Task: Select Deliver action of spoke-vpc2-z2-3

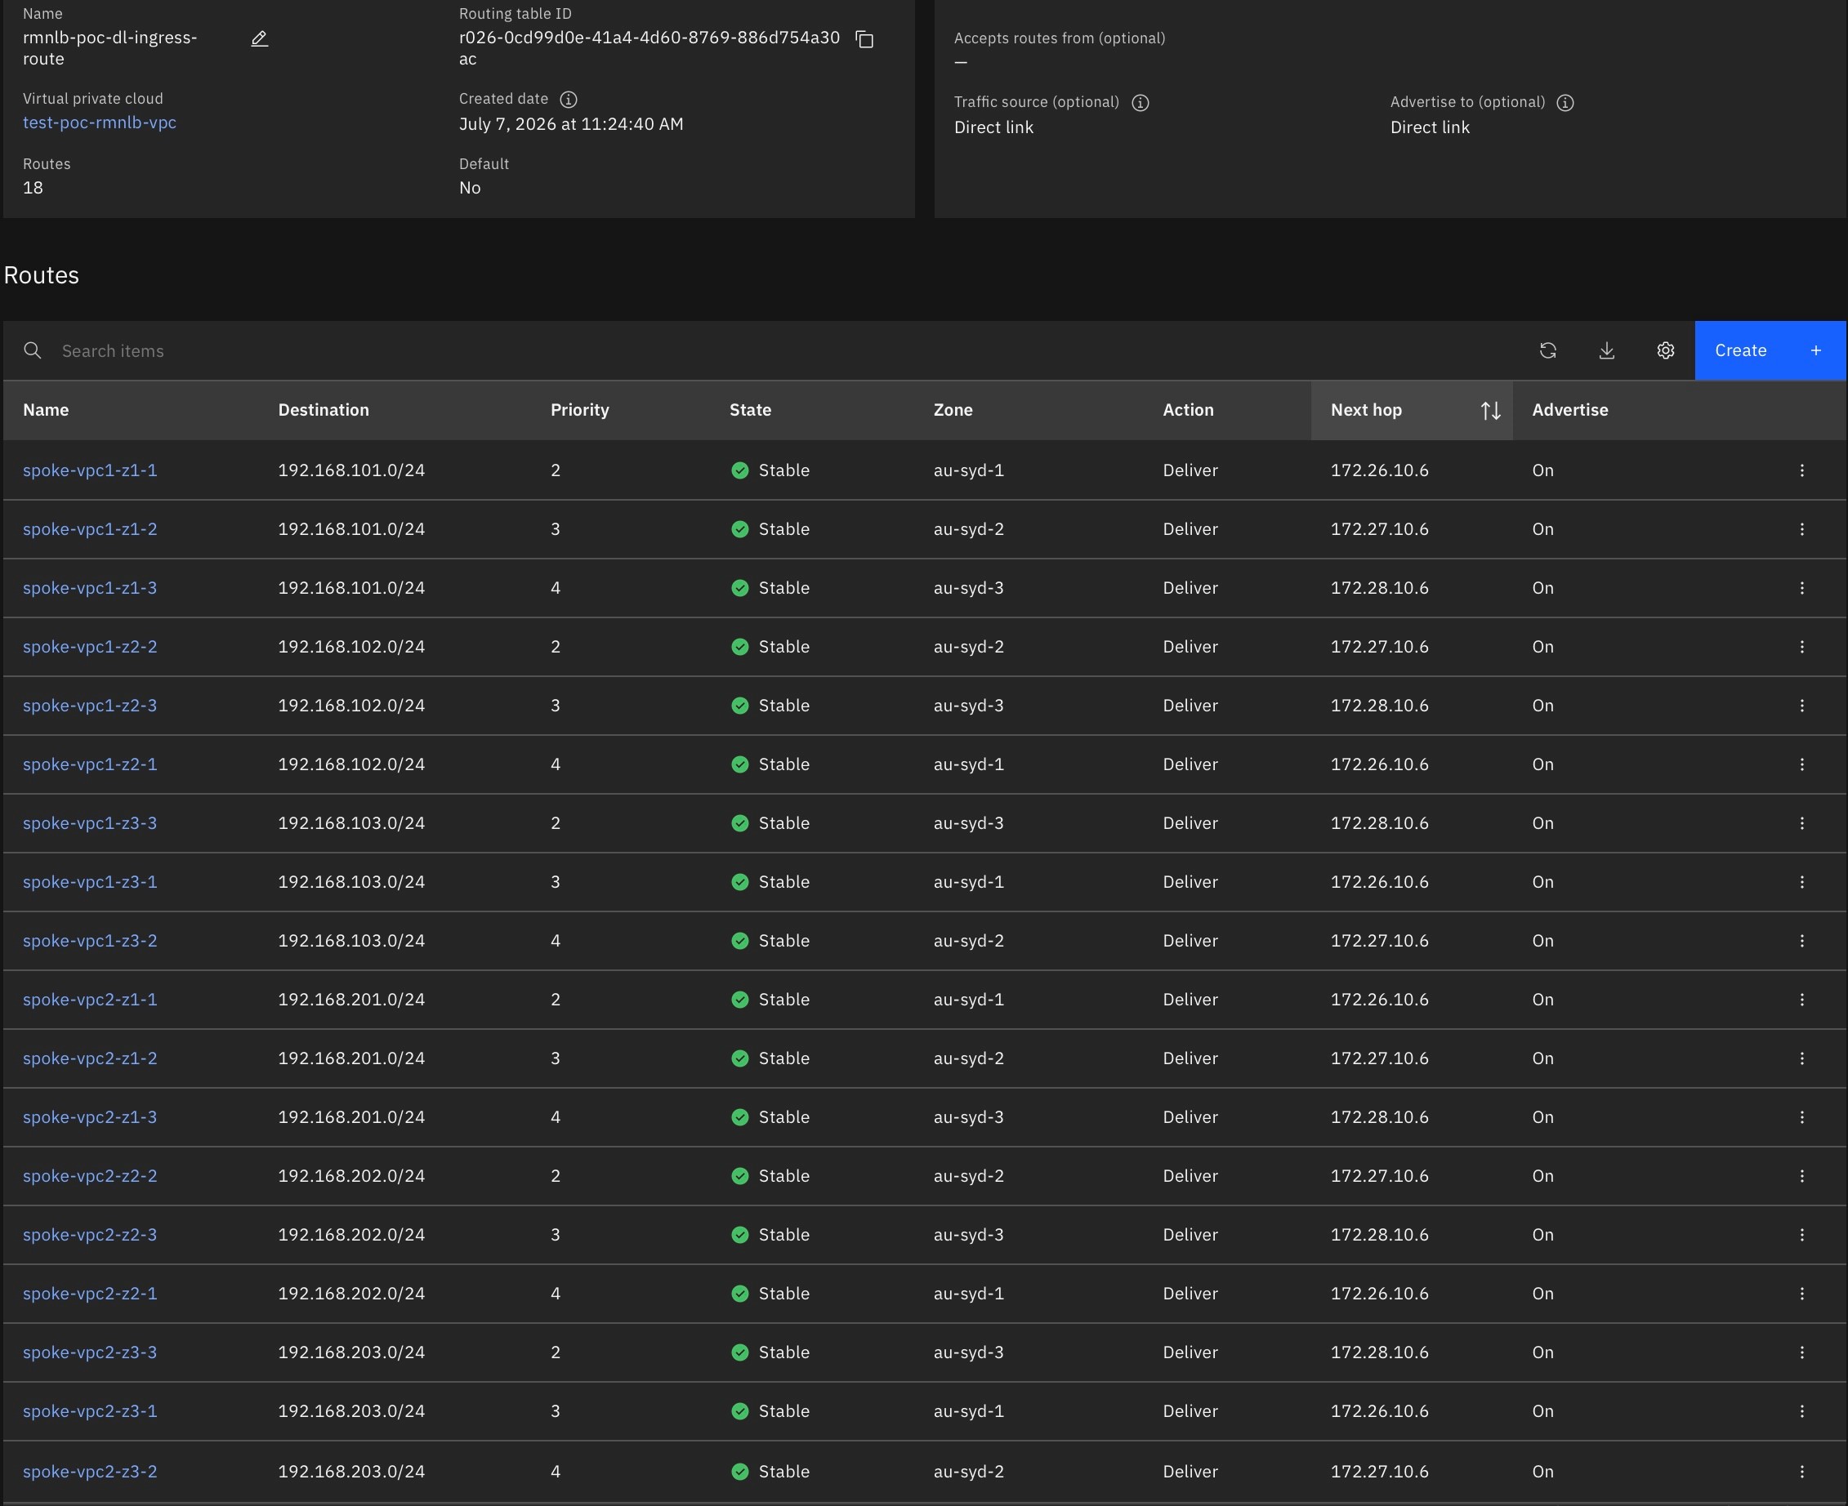Action: [x=1190, y=1236]
